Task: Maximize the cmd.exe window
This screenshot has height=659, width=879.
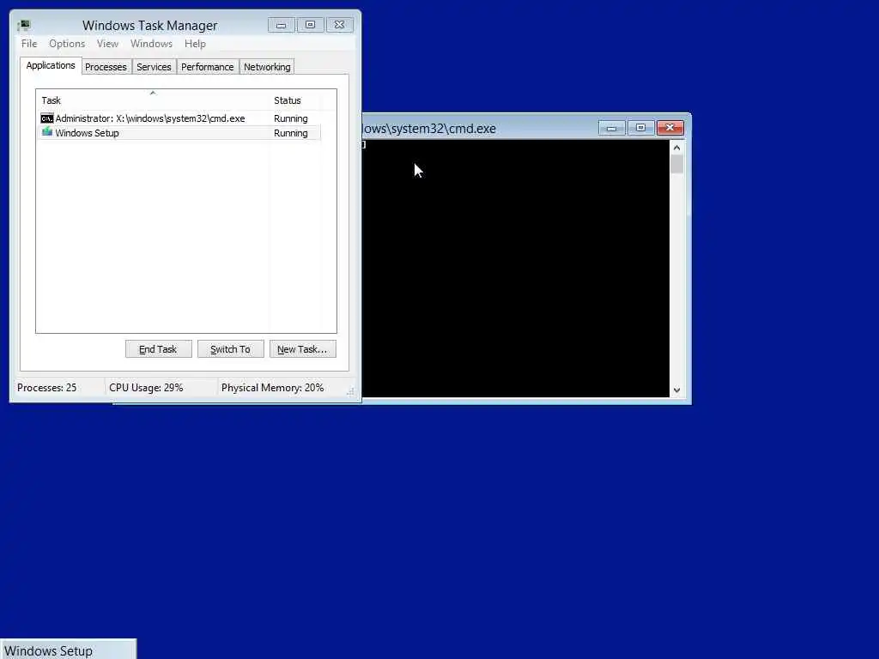Action: click(640, 128)
